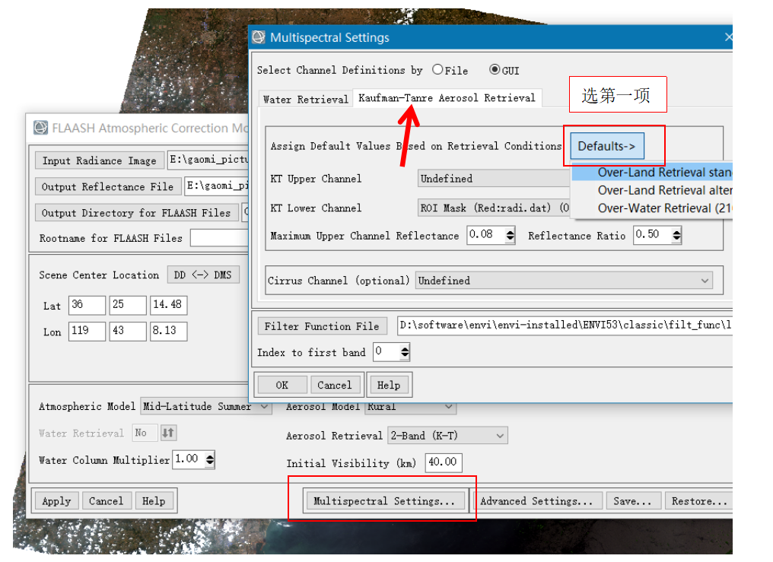Screen dimensions: 773x562
Task: Close the Multispectral Settings window
Action: (x=728, y=37)
